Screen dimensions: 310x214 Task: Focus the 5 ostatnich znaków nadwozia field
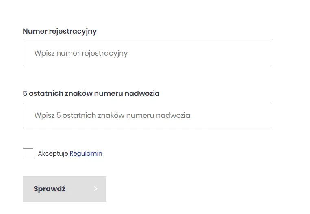(147, 115)
